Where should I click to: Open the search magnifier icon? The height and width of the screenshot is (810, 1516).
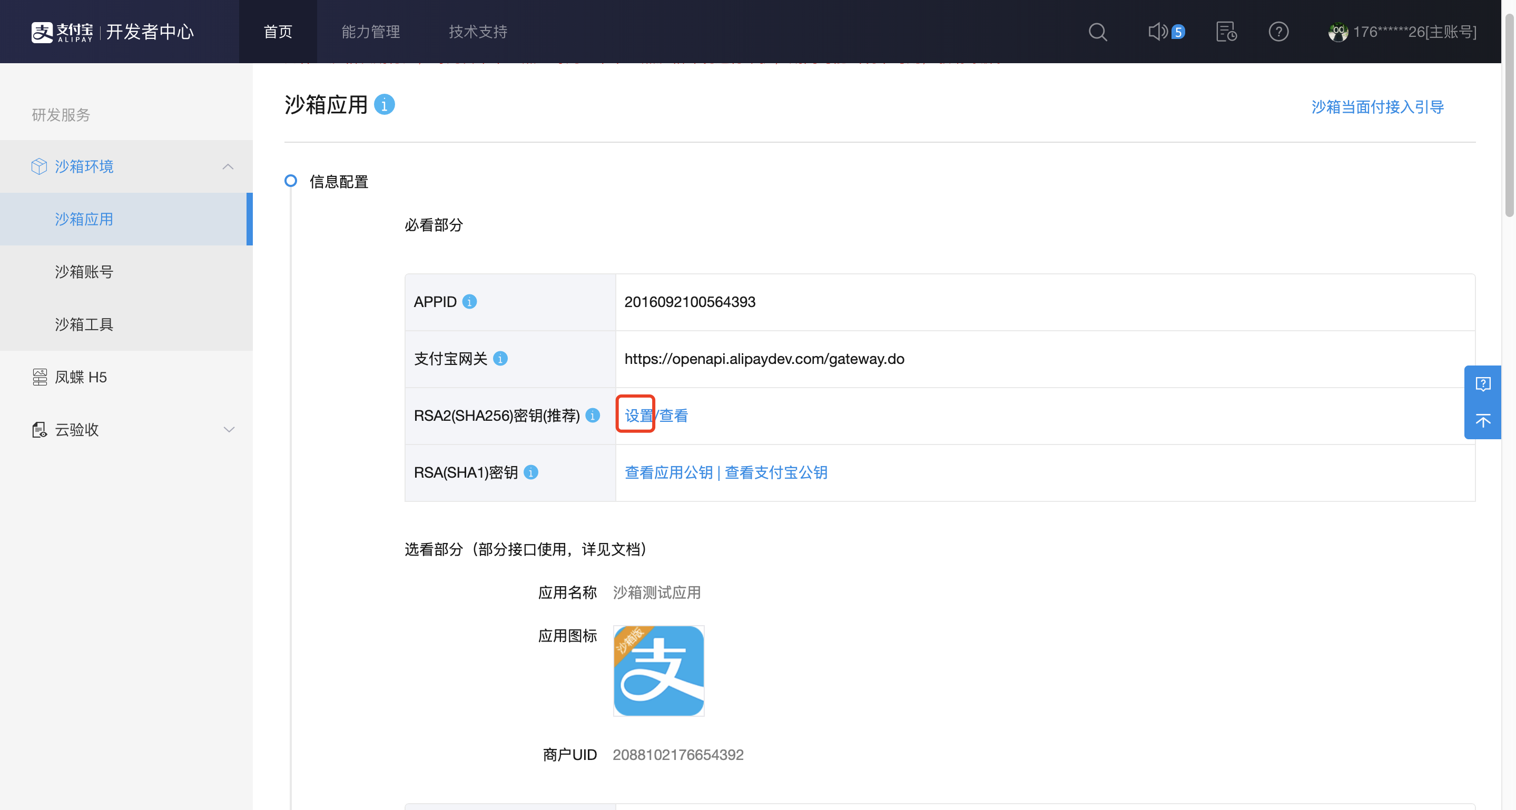point(1098,32)
